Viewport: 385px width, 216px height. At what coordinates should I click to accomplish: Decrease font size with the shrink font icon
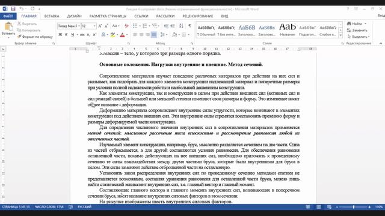coord(106,26)
